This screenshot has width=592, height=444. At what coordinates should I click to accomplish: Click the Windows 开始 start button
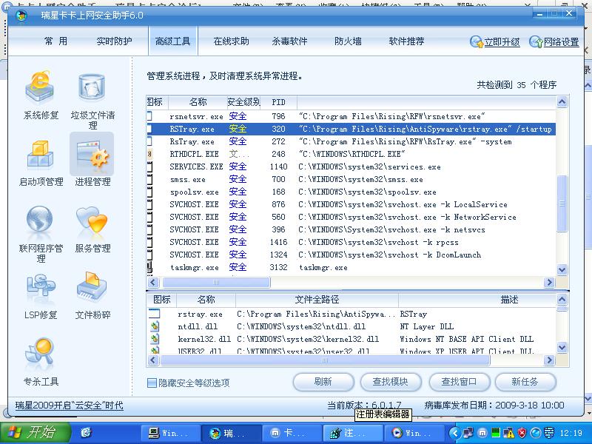pyautogui.click(x=35, y=432)
